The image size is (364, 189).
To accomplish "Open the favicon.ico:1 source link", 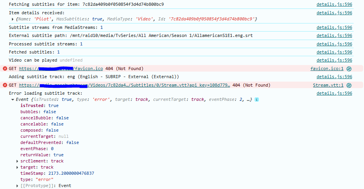I will pyautogui.click(x=327, y=69).
